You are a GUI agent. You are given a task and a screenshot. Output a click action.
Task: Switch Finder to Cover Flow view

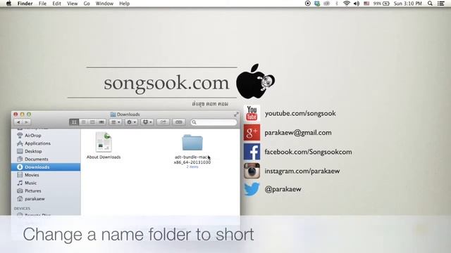[101, 122]
